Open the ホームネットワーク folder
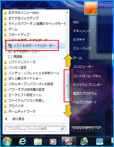Image resolution: width=114 pixels, height=147 pixels. pos(20,111)
